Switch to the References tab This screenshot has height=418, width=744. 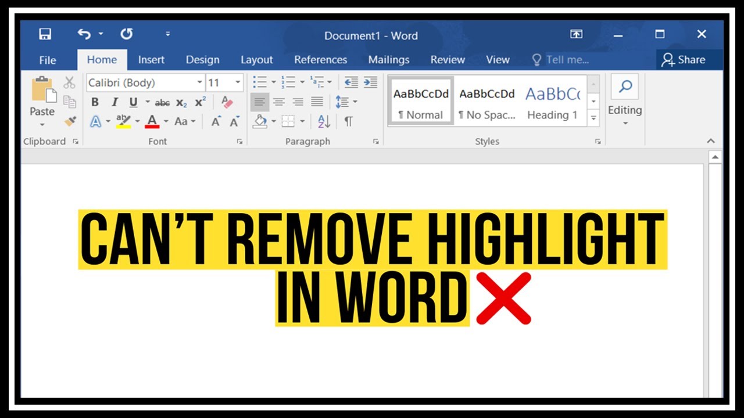click(321, 60)
